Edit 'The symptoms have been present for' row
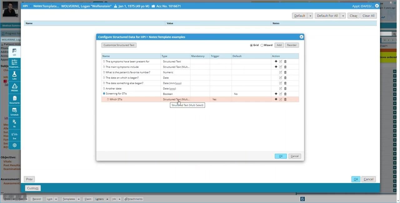Image resolution: width=400 pixels, height=203 pixels. click(281, 62)
